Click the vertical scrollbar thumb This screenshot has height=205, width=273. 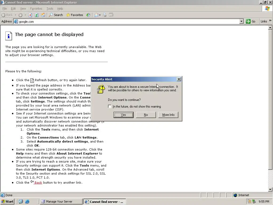pyautogui.click(x=270, y=99)
